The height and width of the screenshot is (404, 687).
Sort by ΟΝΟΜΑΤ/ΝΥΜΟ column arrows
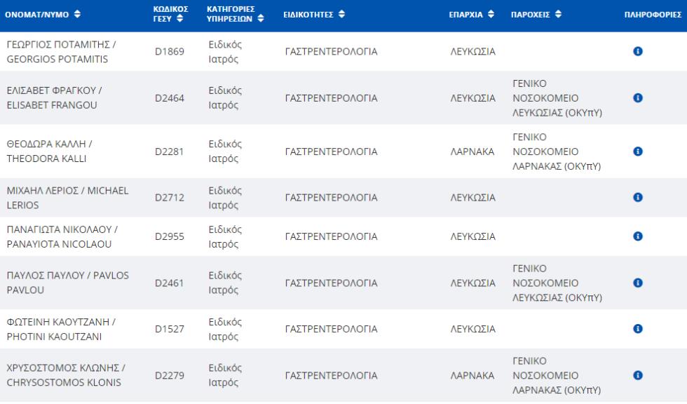[x=77, y=14]
